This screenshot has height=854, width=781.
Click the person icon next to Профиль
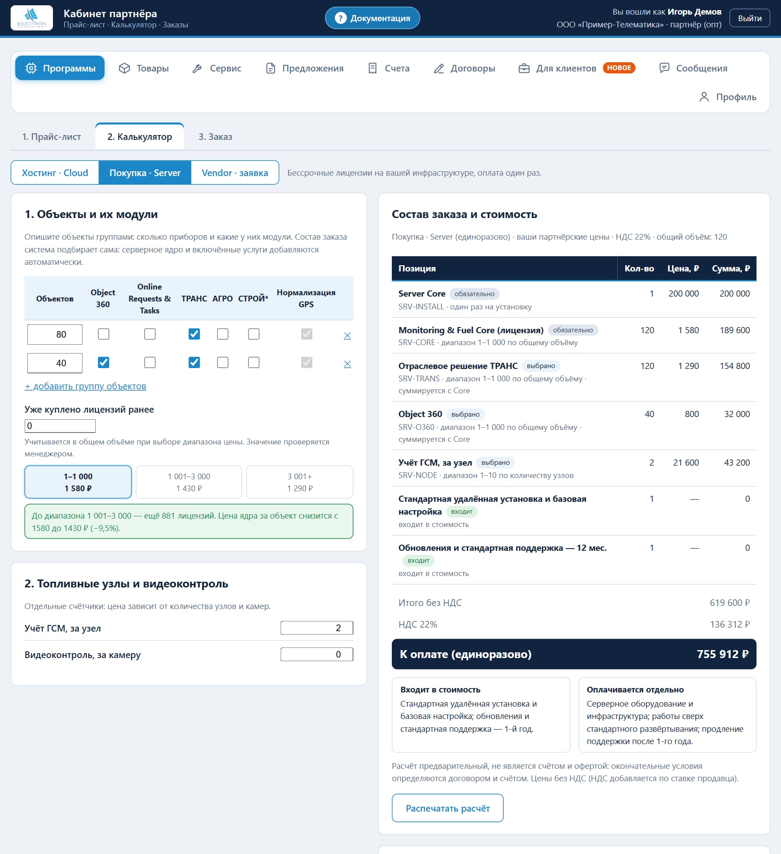tap(704, 97)
